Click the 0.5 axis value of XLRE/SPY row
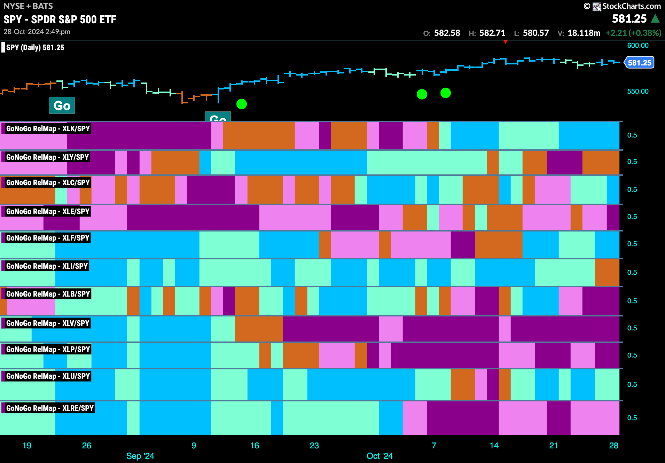 pos(632,418)
